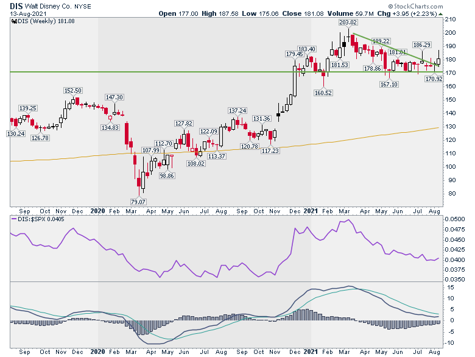This screenshot has width=475, height=357.
Task: Click the 160.52 price label
Action: point(323,93)
